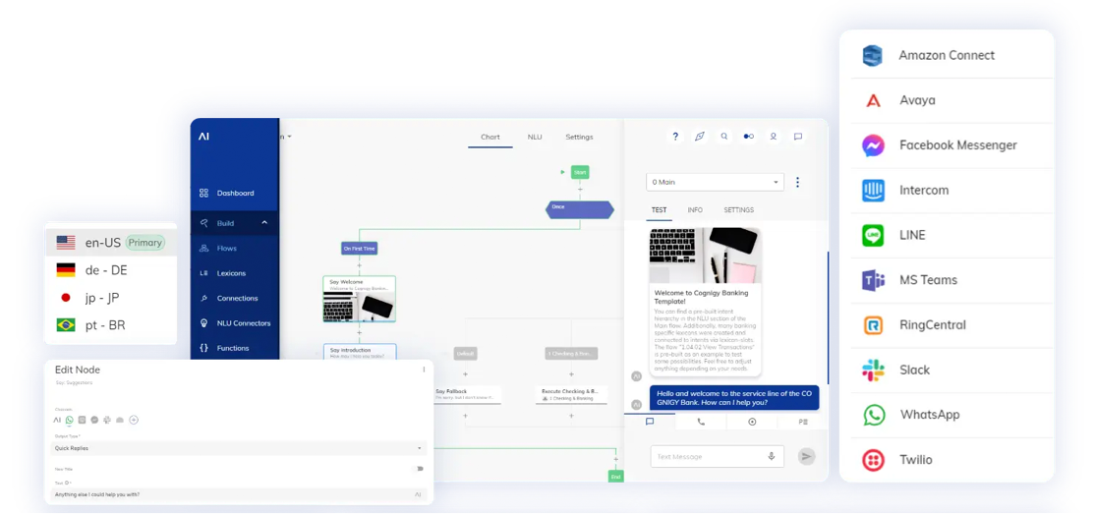
Task: Click the compass explore icon in header
Action: (x=700, y=137)
